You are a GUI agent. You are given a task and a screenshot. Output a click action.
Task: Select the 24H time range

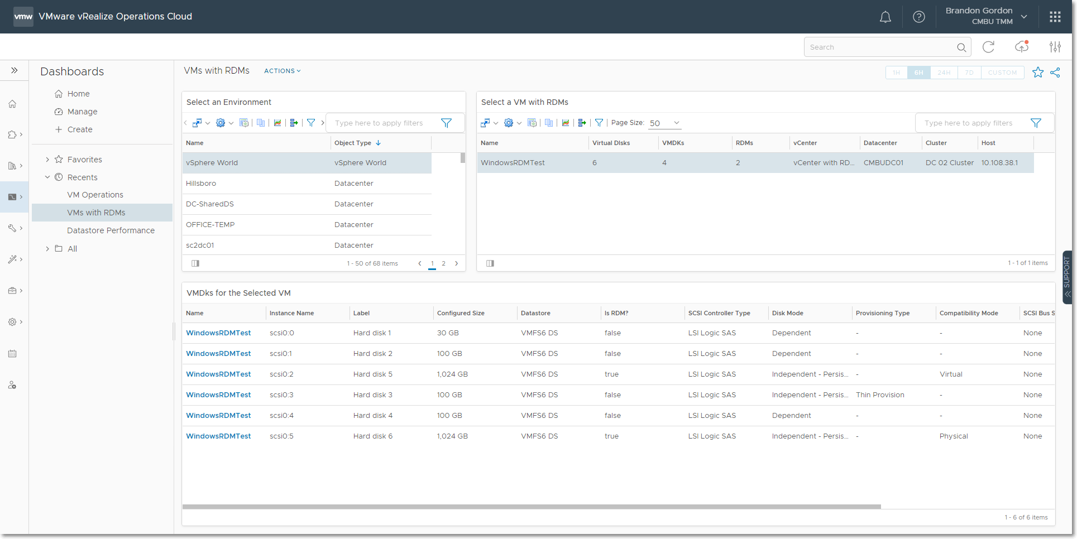point(944,73)
